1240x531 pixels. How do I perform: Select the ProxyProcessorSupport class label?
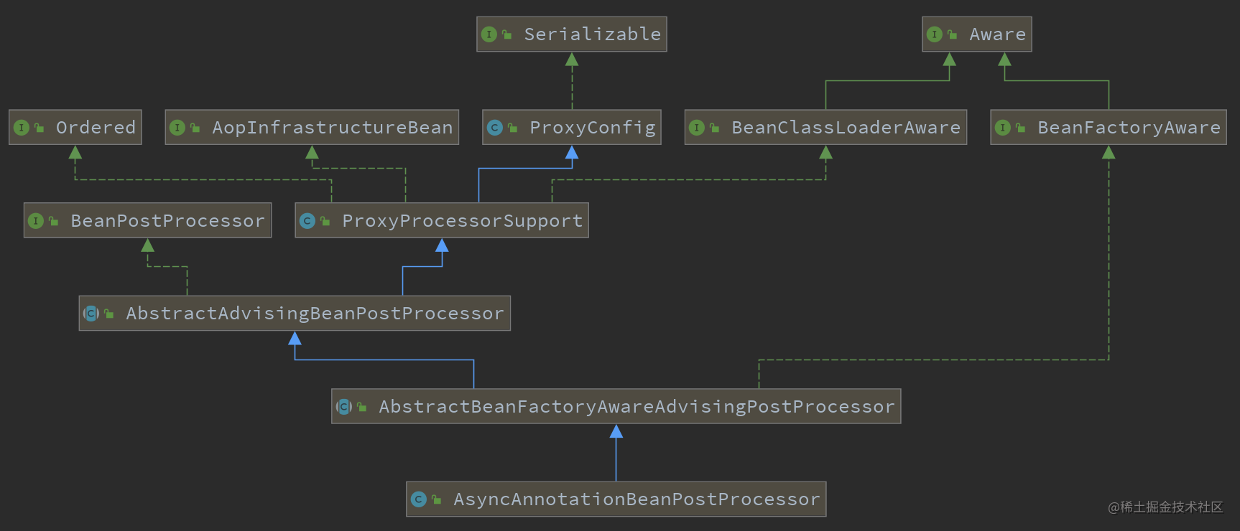[462, 221]
